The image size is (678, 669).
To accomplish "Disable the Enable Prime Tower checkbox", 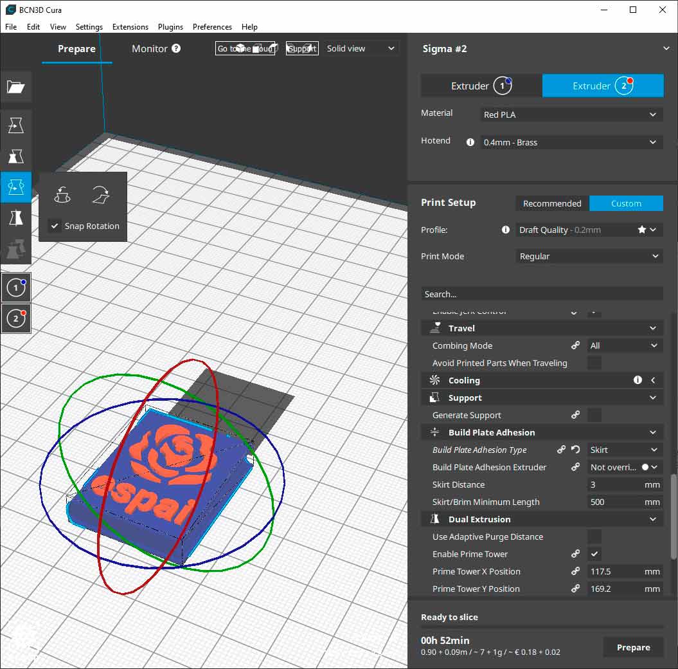I will pyautogui.click(x=594, y=554).
